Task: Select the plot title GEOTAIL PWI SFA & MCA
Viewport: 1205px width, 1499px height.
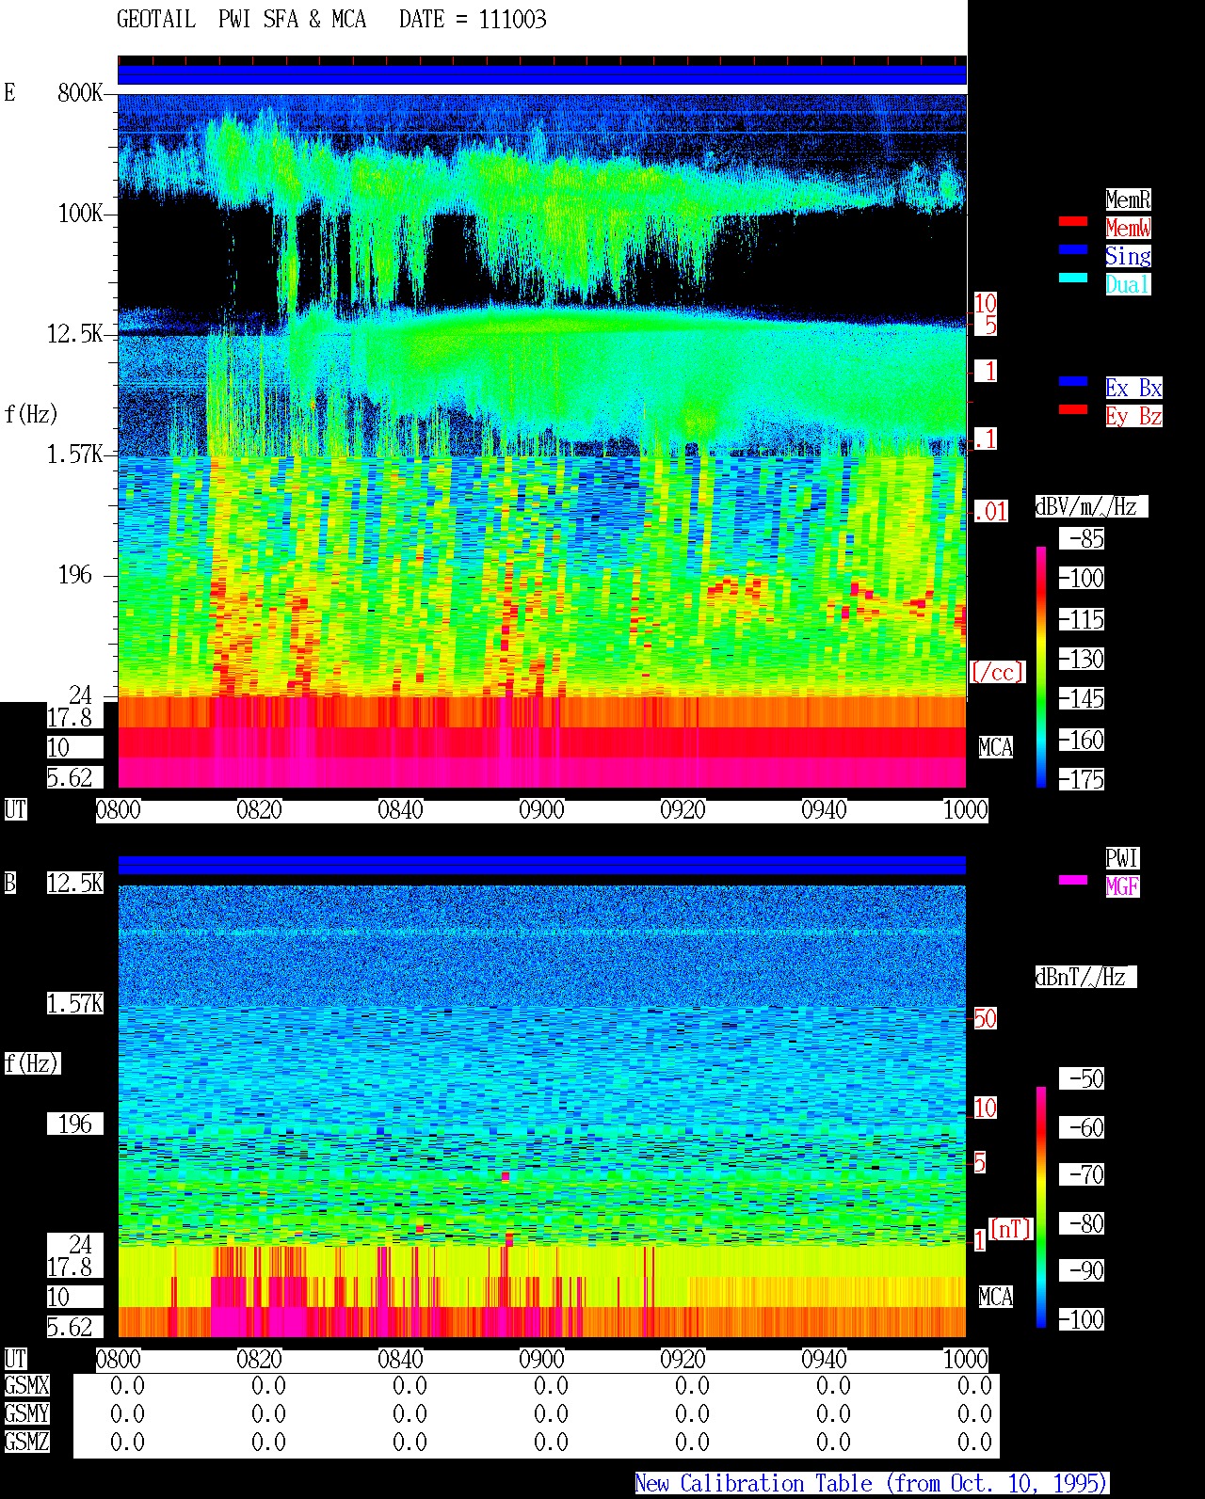Action: tap(241, 20)
